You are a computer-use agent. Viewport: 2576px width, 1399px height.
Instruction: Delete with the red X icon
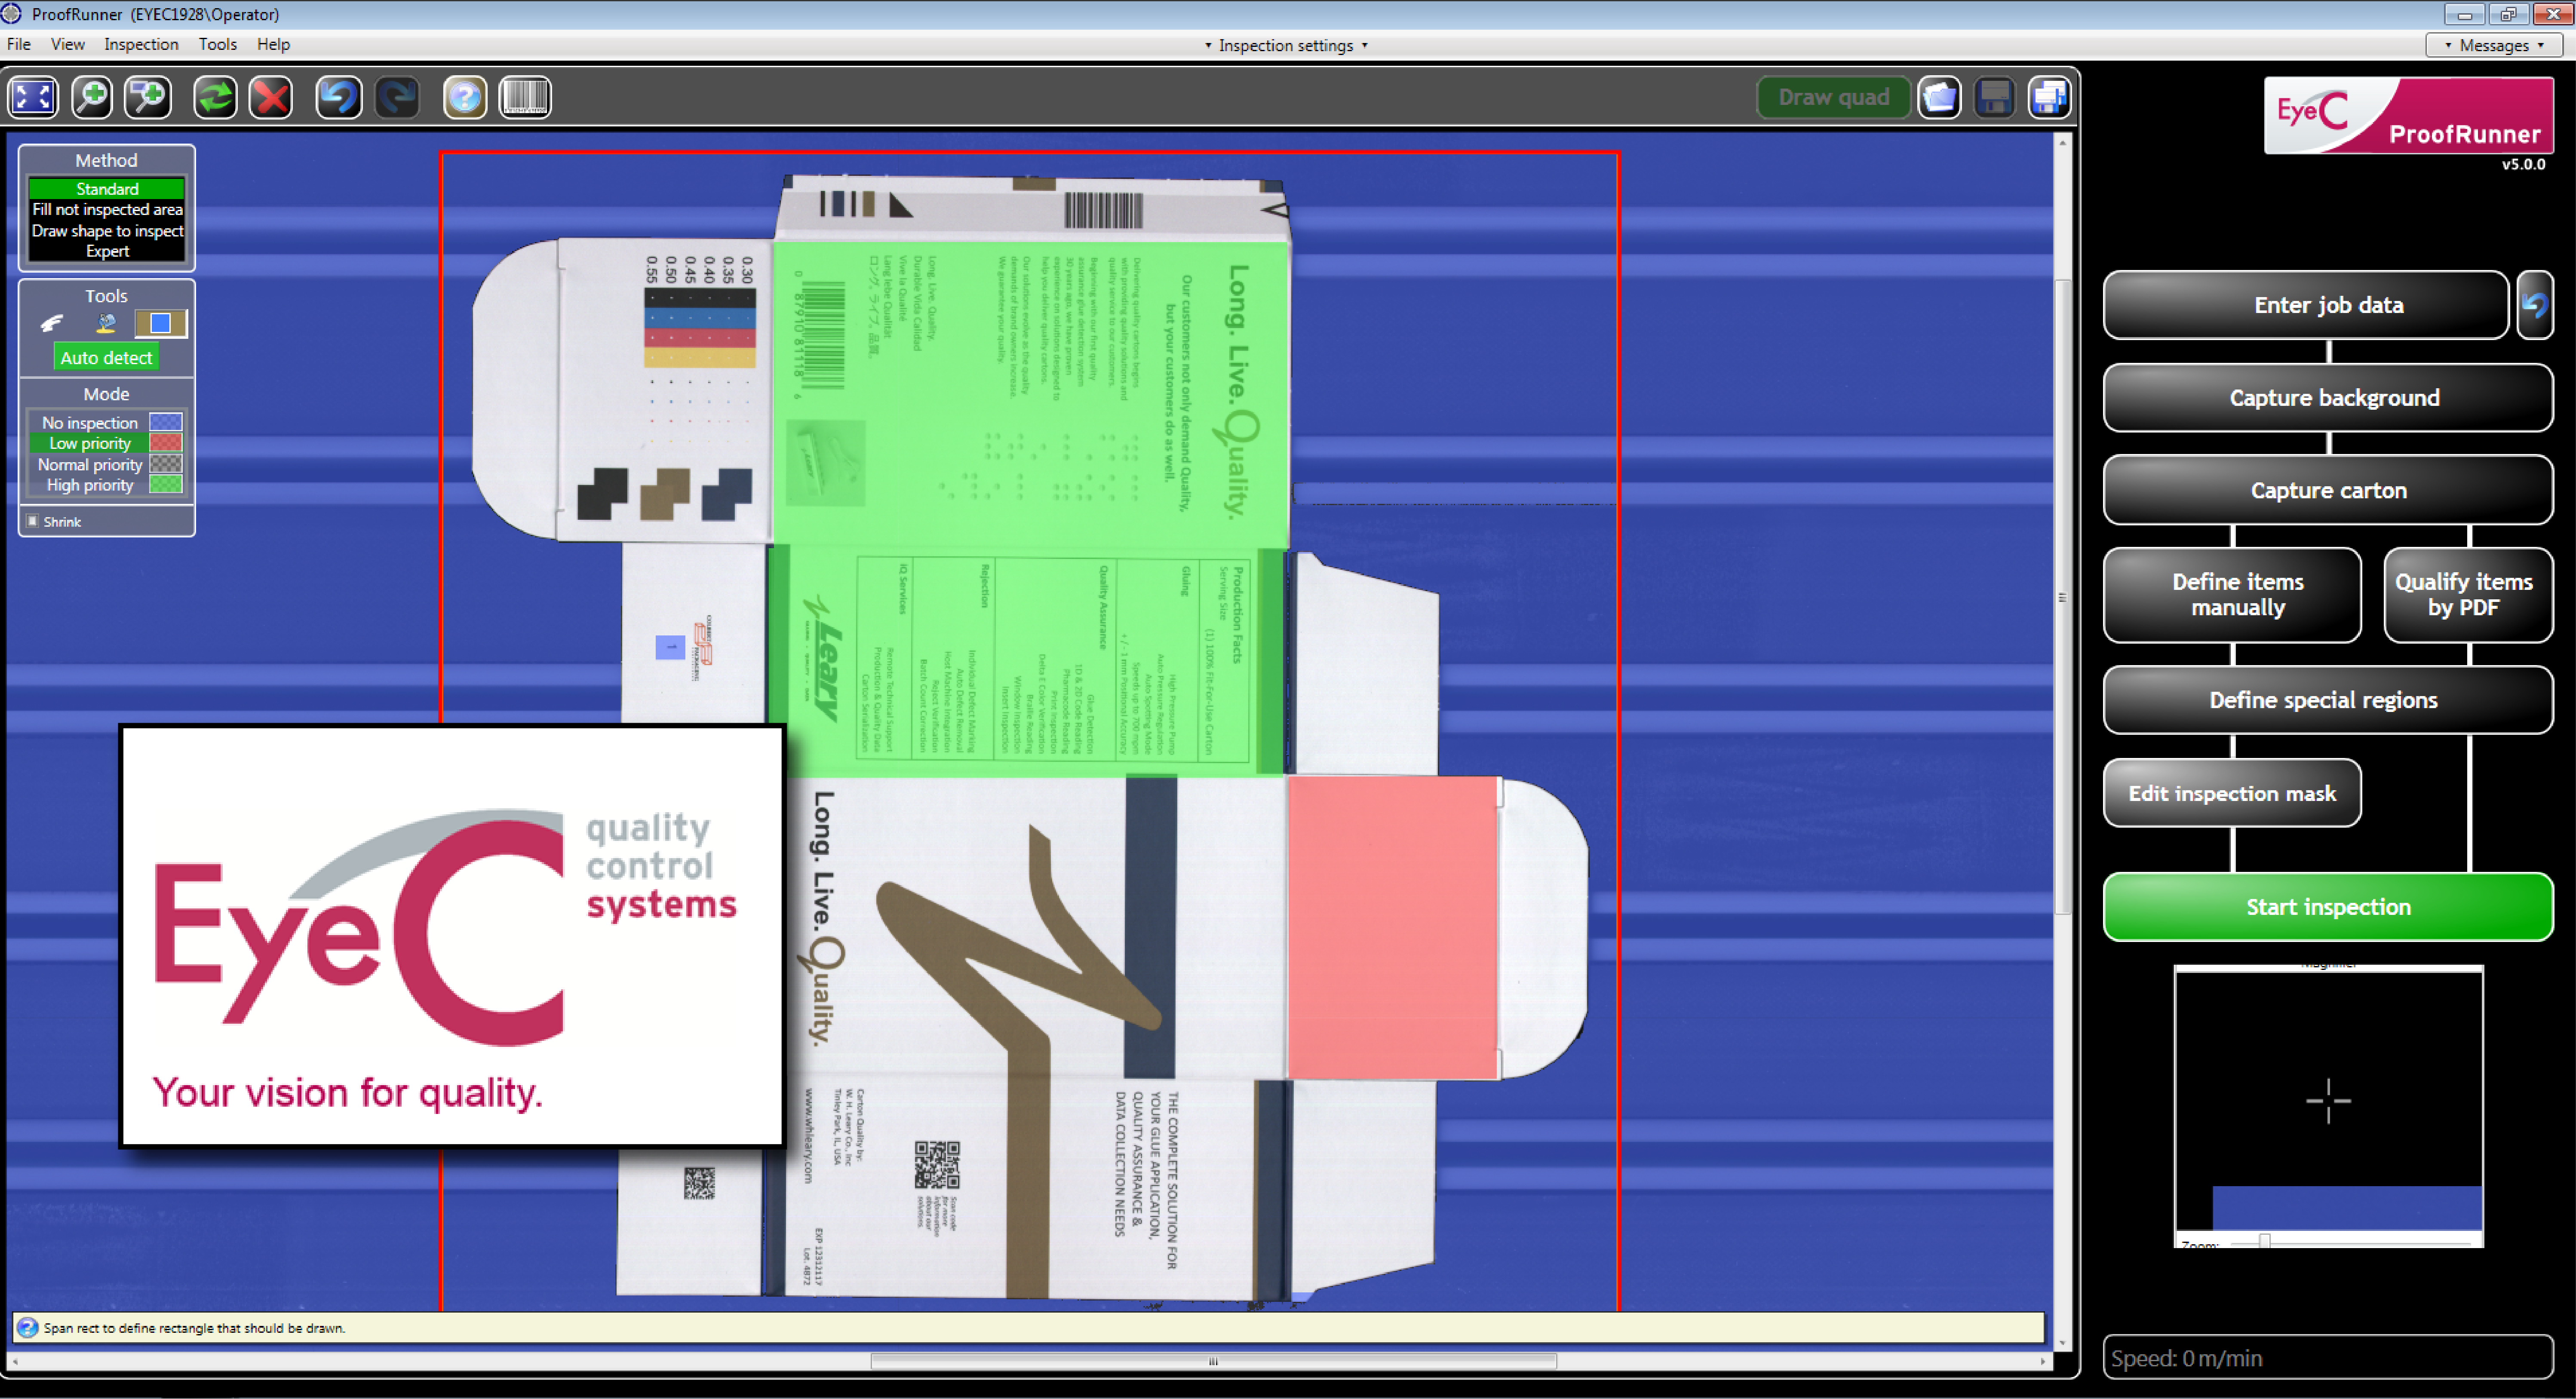coord(271,97)
